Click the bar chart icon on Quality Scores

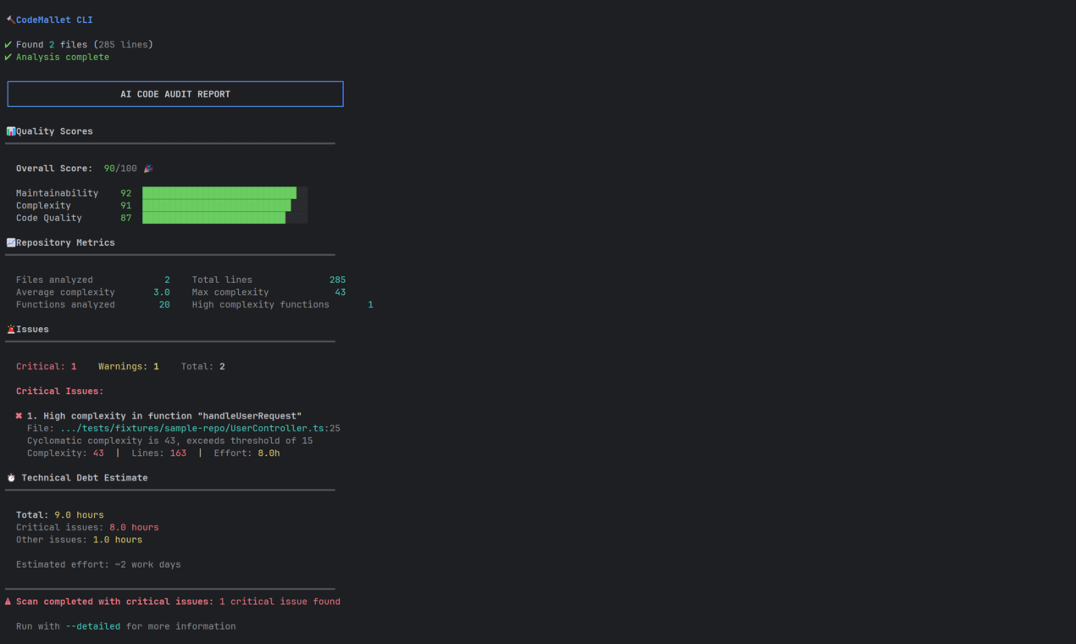pyautogui.click(x=10, y=130)
